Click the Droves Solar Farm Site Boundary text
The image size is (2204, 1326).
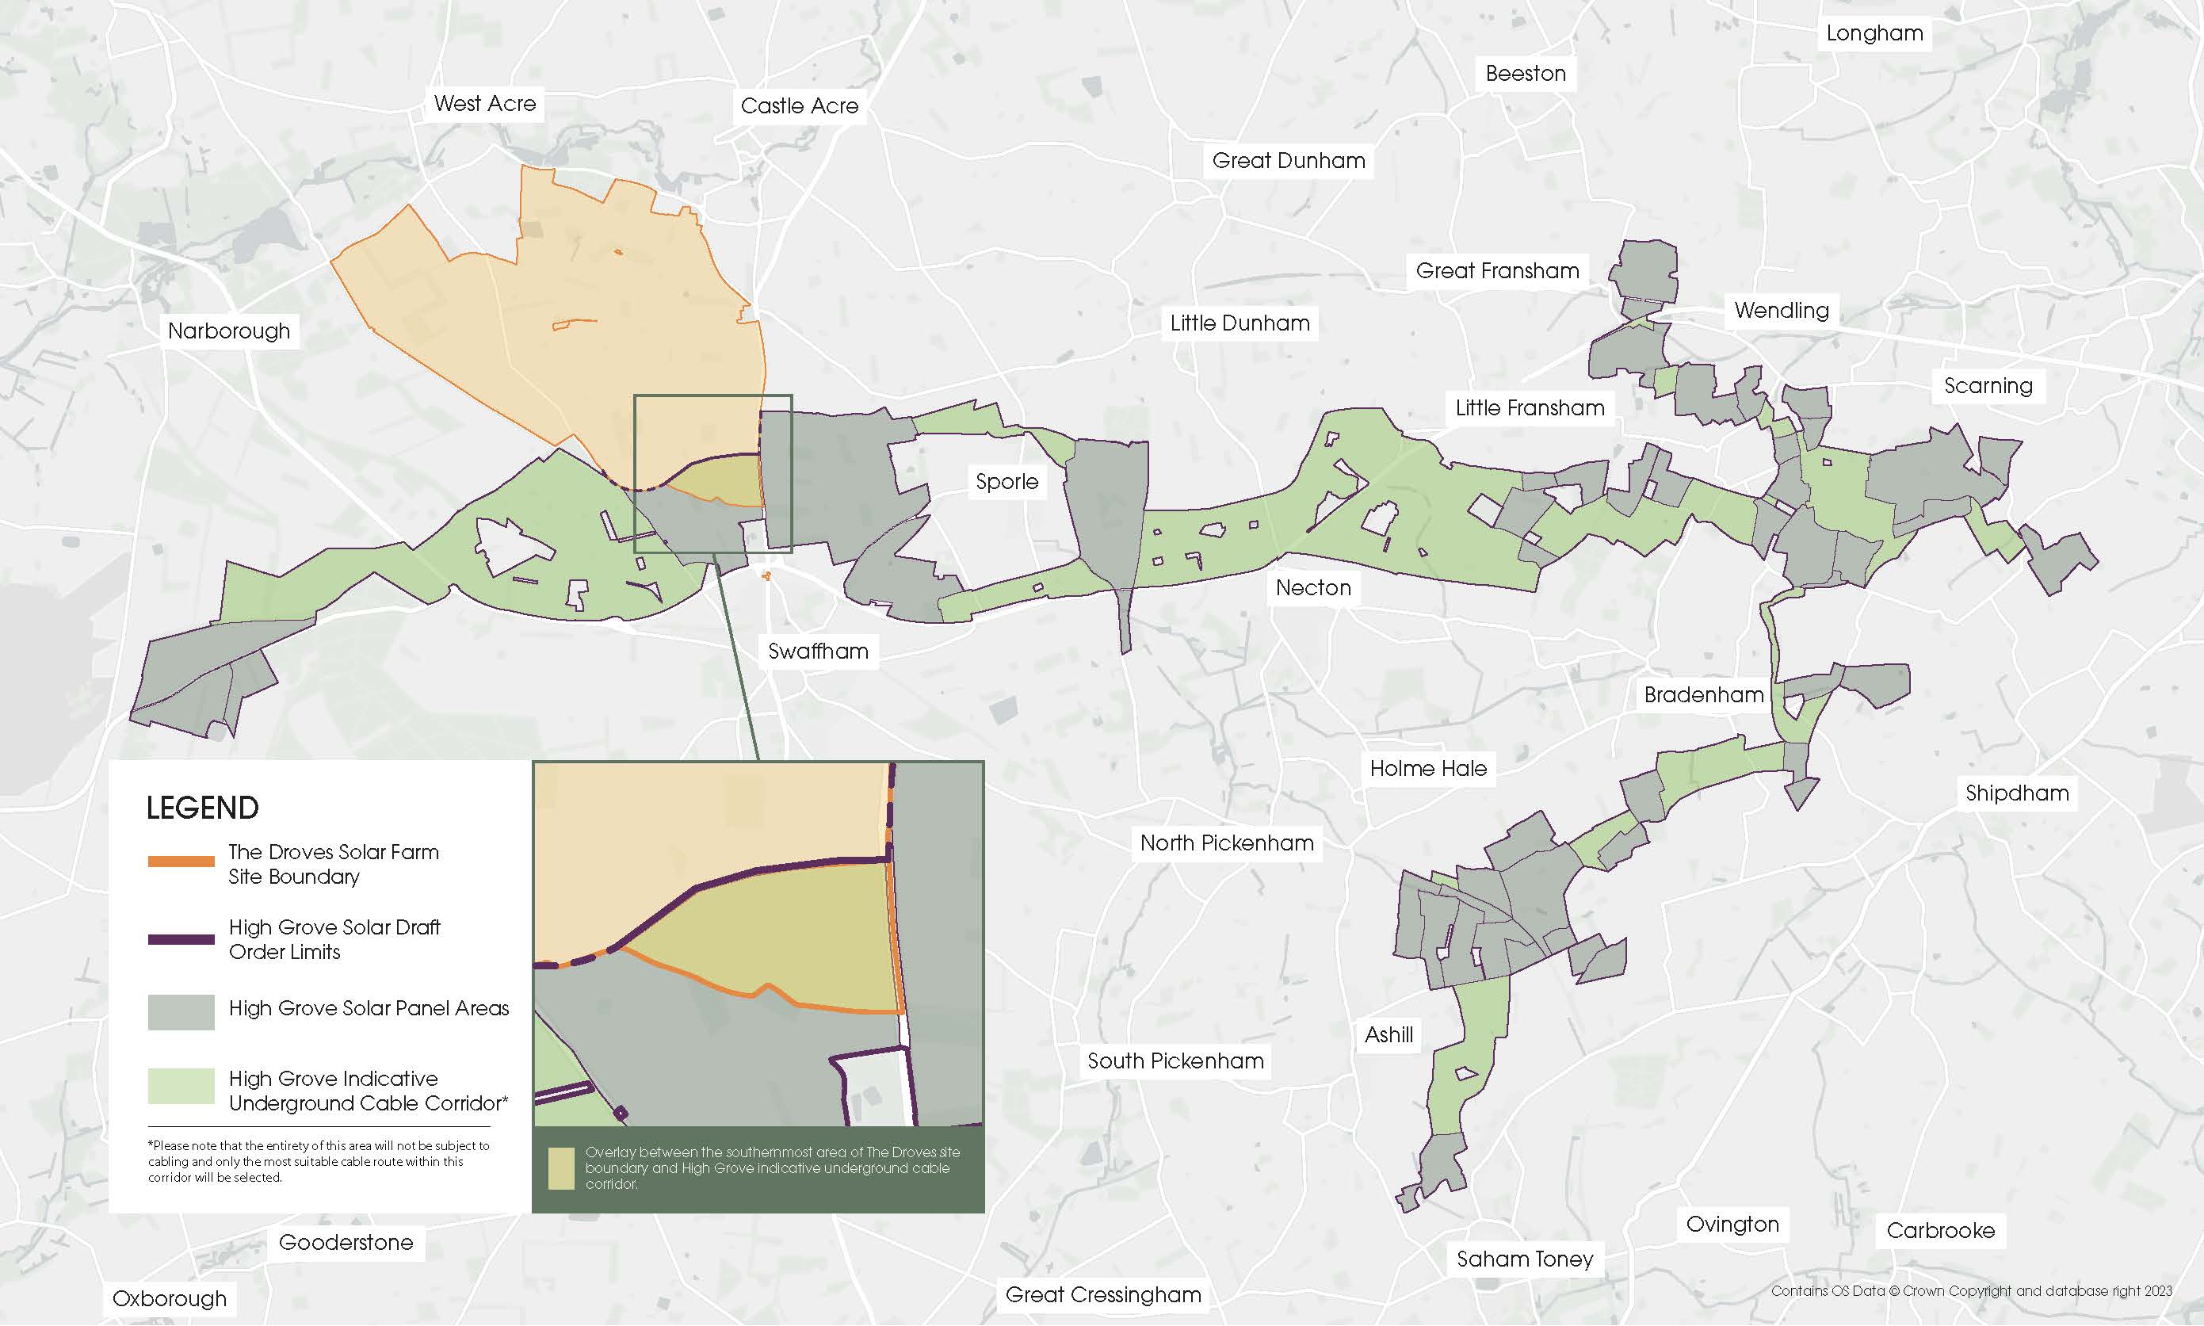[334, 865]
